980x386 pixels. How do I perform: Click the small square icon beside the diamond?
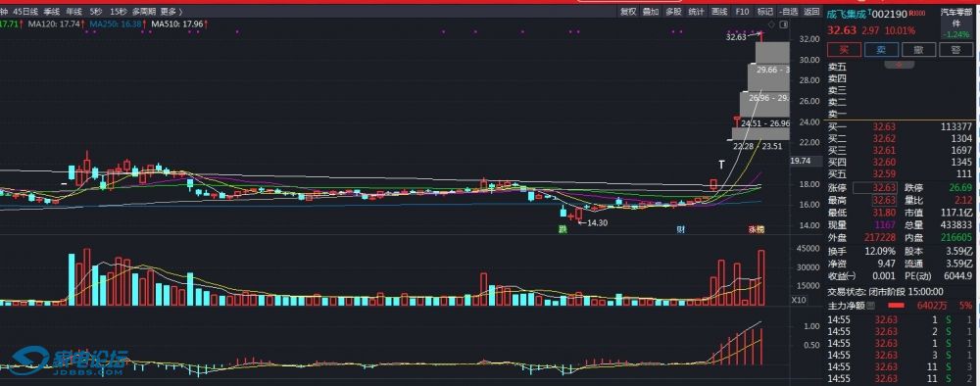tap(784, 24)
